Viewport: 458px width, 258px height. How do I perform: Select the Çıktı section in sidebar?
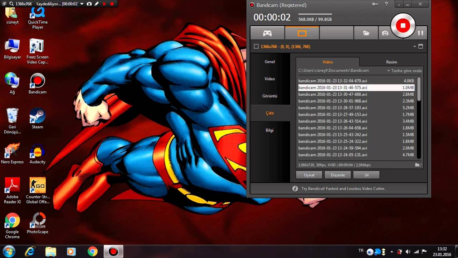tap(270, 113)
